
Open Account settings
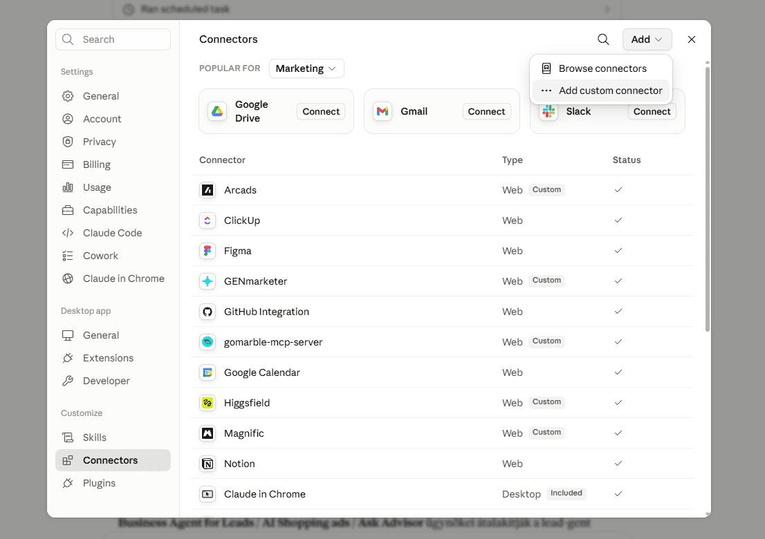pos(113,119)
